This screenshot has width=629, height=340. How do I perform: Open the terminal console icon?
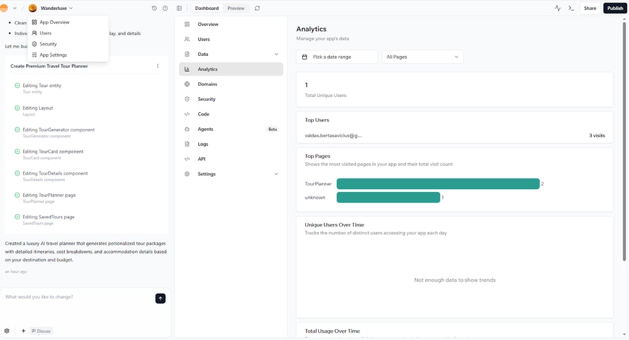click(571, 8)
